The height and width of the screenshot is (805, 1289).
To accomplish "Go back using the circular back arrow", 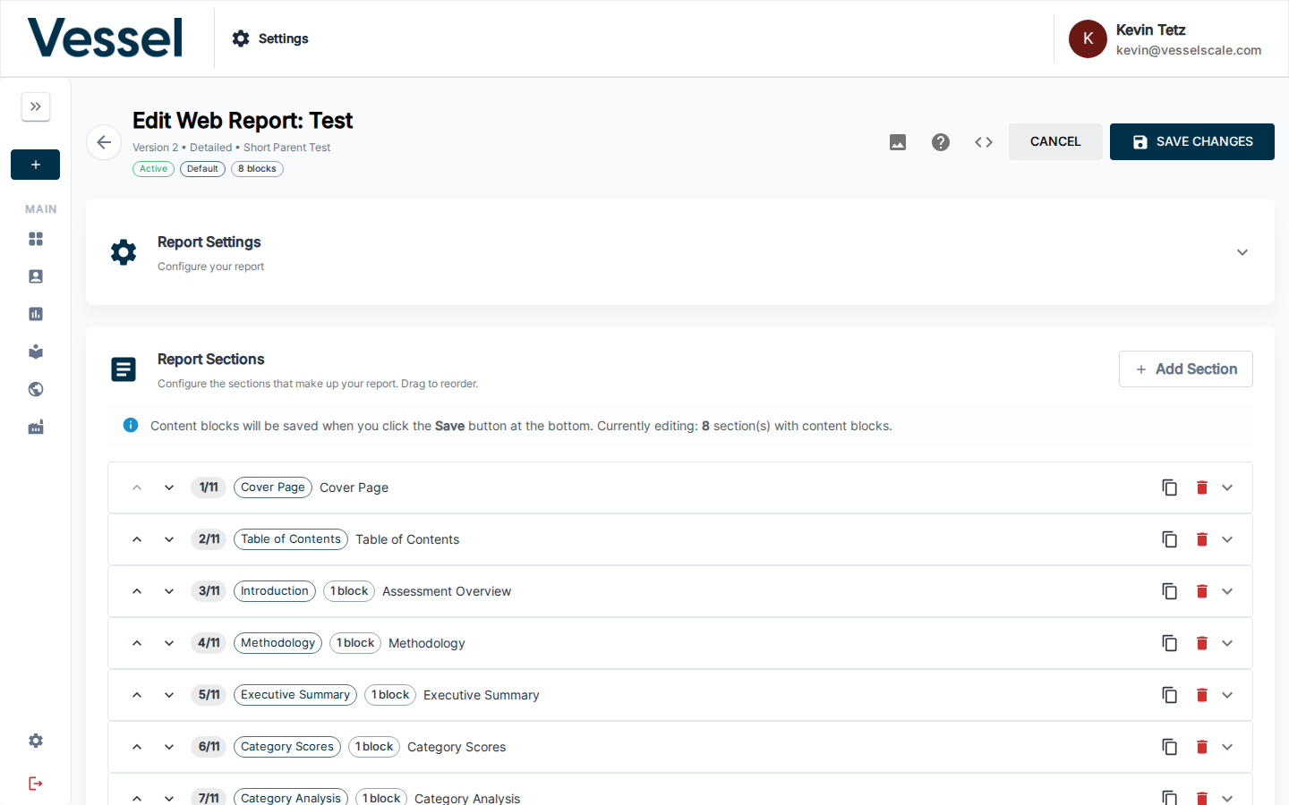I will click(x=104, y=141).
